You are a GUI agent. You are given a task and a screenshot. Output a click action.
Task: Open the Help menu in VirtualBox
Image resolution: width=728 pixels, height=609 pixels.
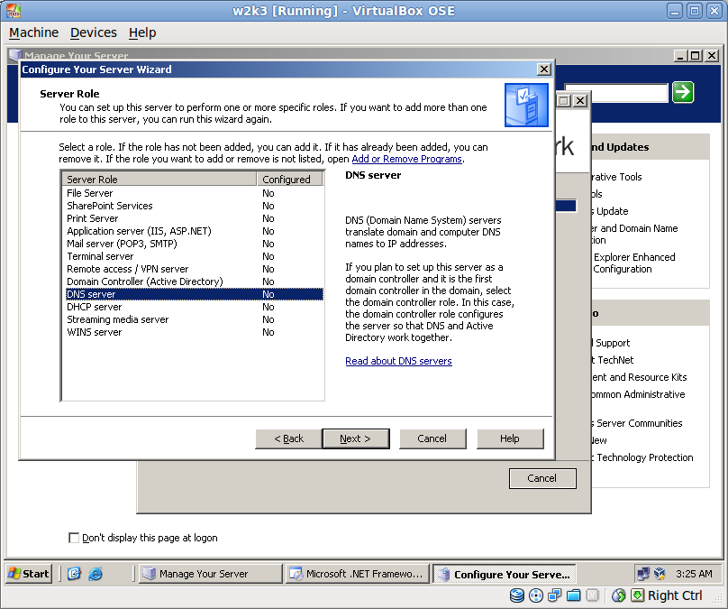(142, 32)
